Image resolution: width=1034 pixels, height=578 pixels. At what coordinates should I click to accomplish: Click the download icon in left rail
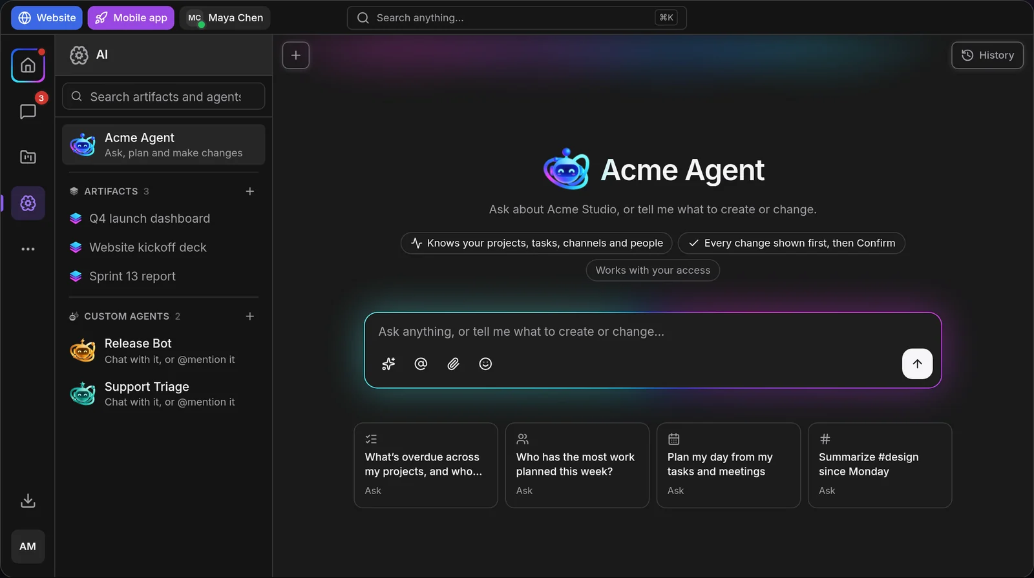pos(28,501)
